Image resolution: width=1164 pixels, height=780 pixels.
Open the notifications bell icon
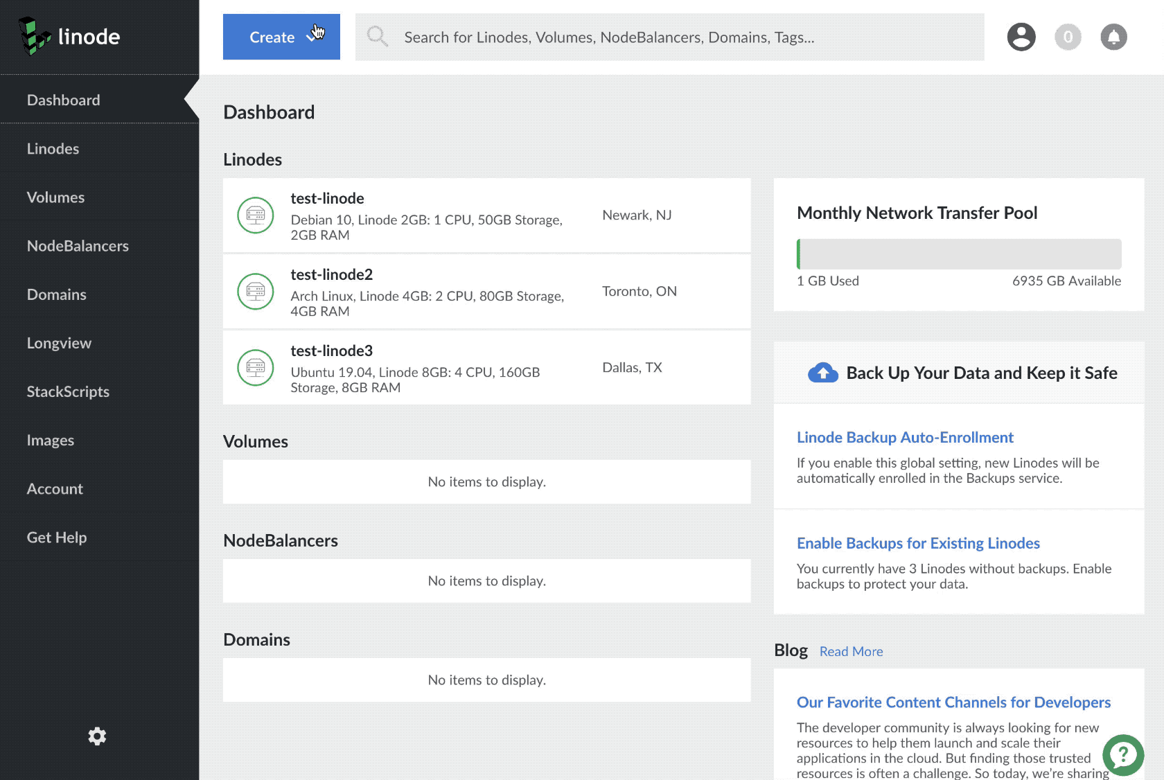(1113, 37)
